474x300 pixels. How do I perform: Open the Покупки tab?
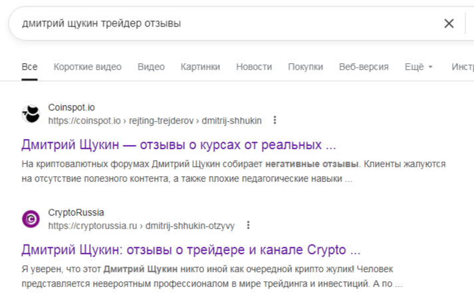305,67
